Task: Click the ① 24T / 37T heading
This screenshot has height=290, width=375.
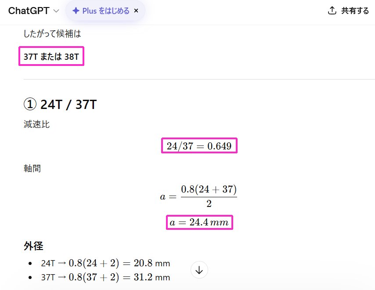Action: point(60,105)
